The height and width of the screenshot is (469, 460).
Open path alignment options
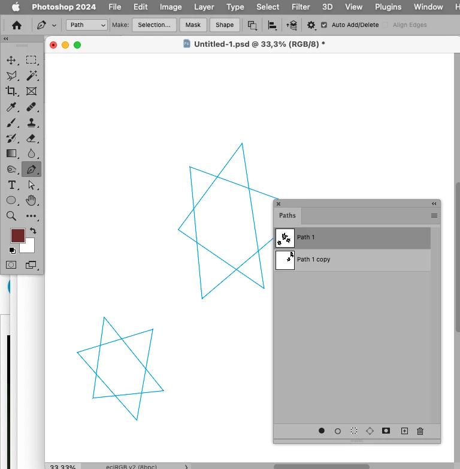click(x=272, y=25)
